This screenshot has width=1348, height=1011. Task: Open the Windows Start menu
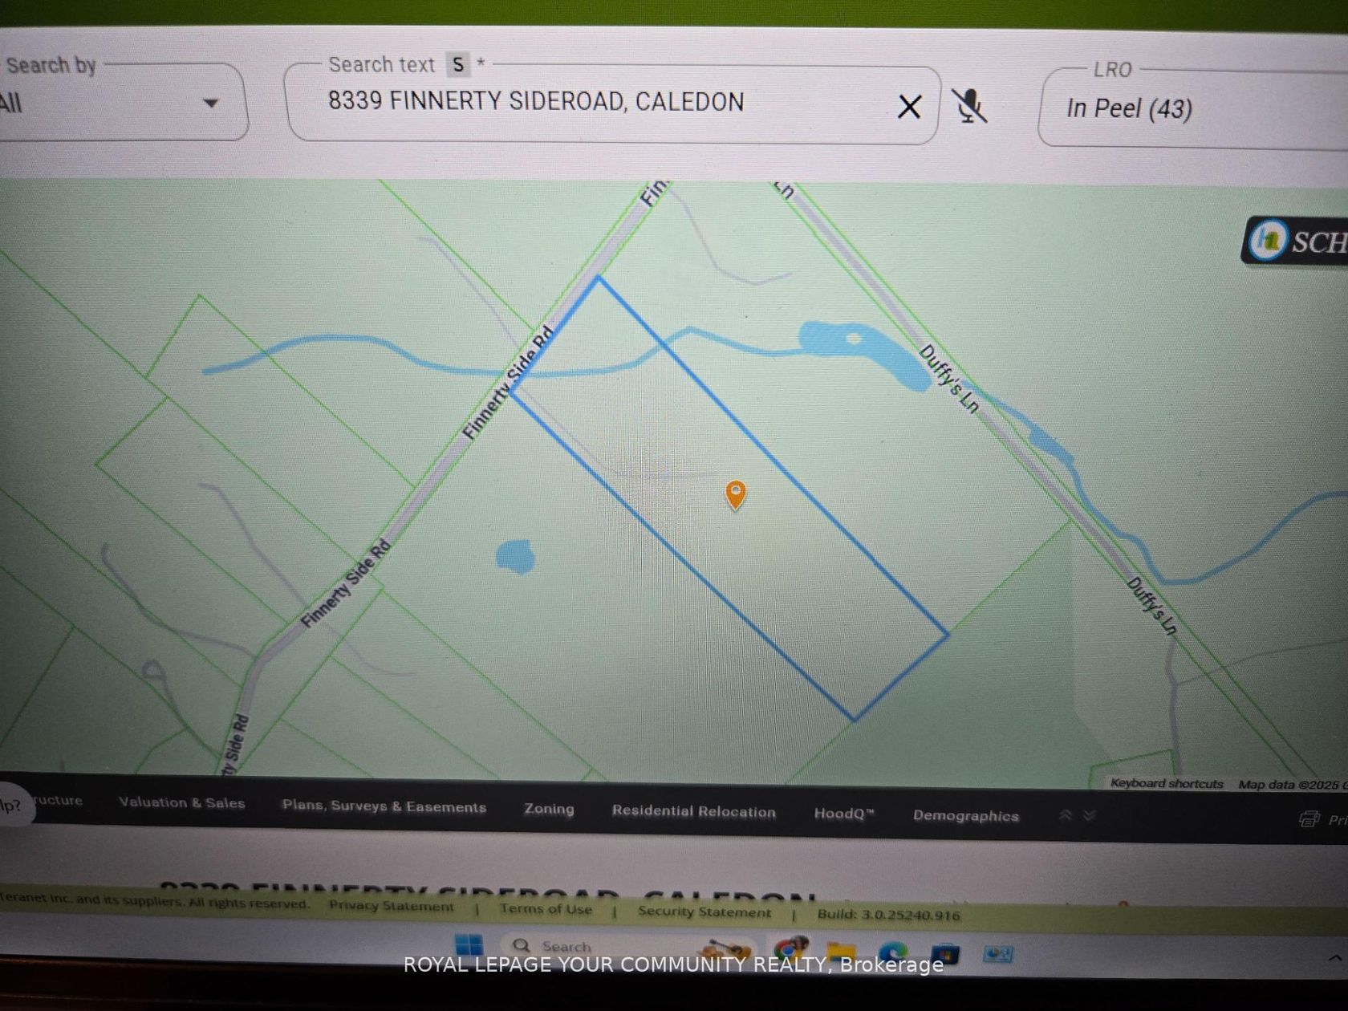[469, 944]
